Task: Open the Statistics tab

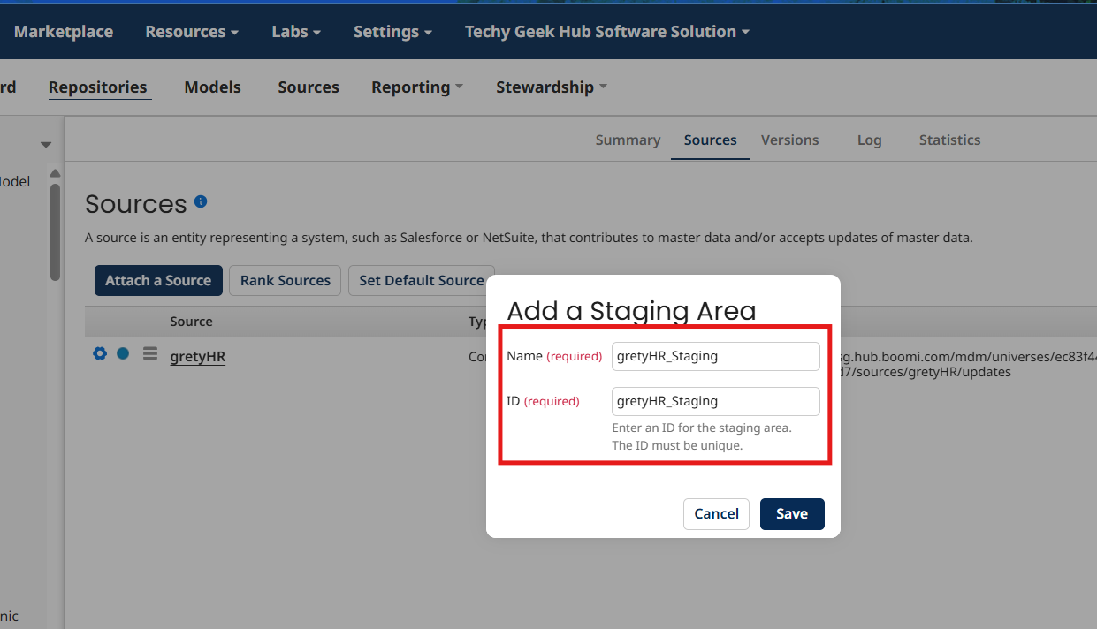Action: point(949,140)
